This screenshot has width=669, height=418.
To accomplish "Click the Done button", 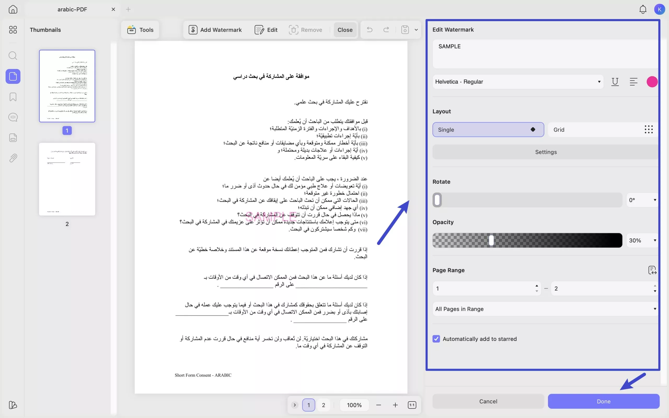I will pos(603,401).
